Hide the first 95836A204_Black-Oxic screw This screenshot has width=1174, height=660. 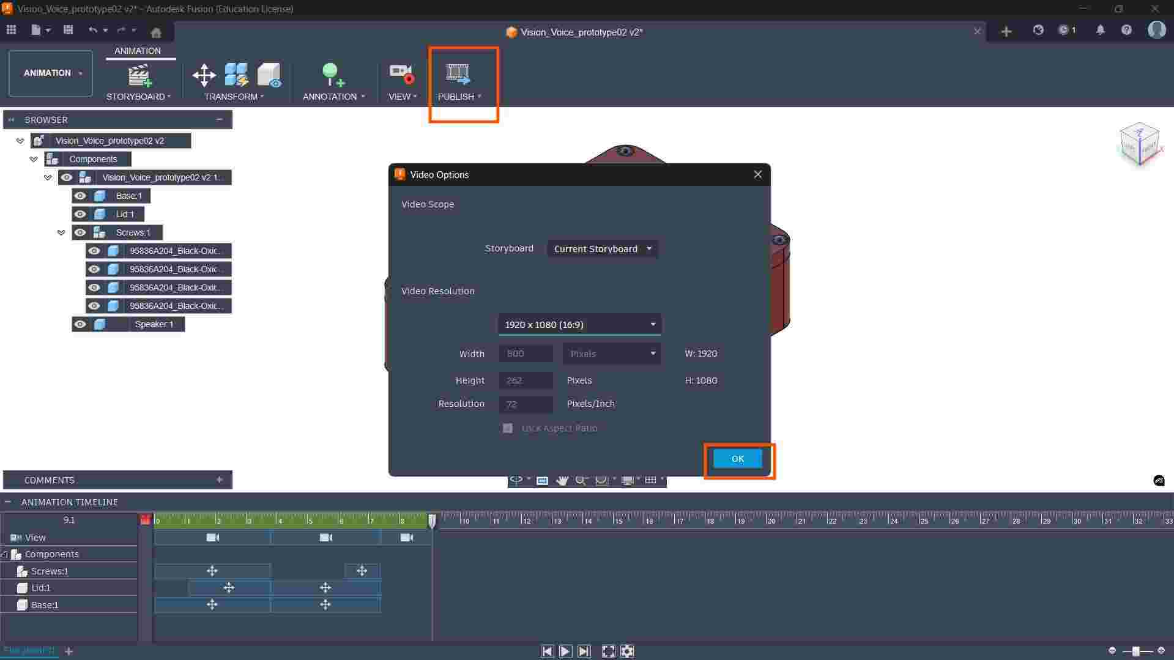(x=94, y=251)
